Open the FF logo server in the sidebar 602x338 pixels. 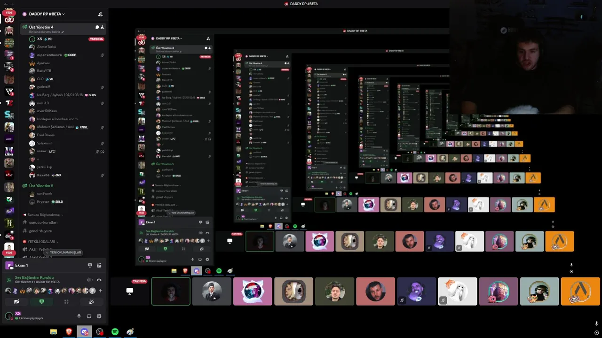9,91
